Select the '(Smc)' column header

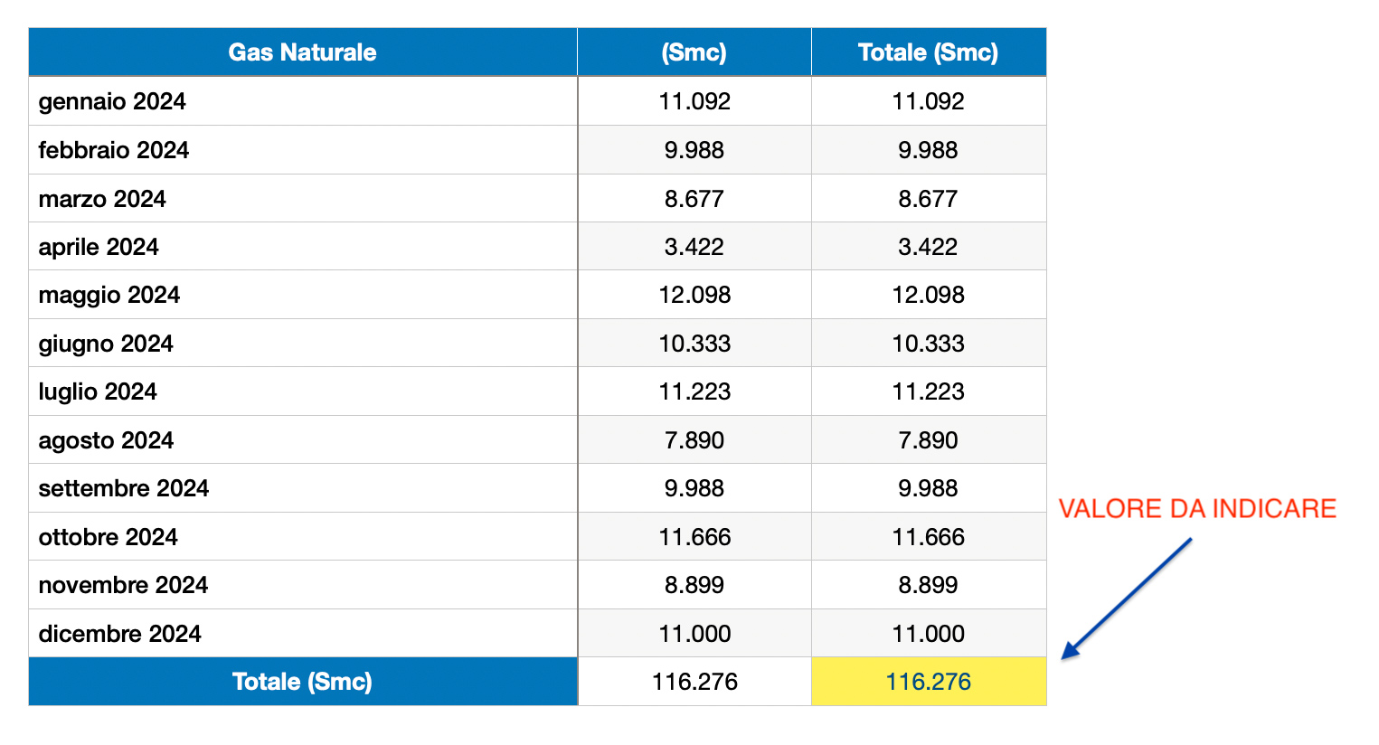[x=694, y=52]
